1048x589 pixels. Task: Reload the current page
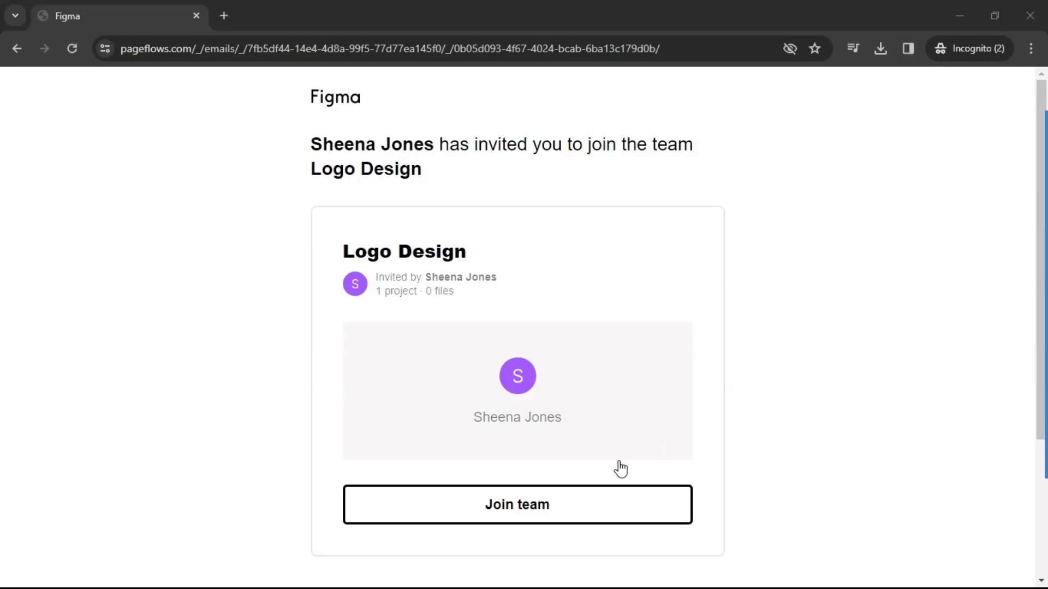[72, 49]
